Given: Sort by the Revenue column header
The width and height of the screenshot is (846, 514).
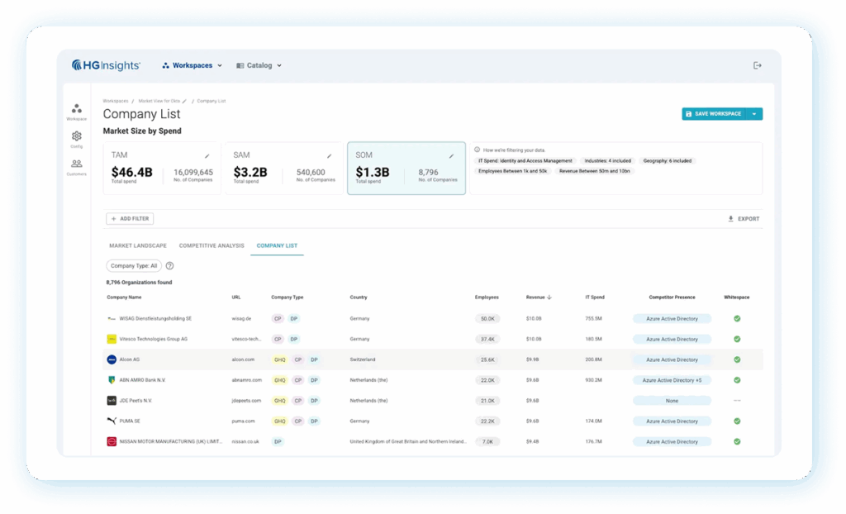Looking at the screenshot, I should pos(539,297).
